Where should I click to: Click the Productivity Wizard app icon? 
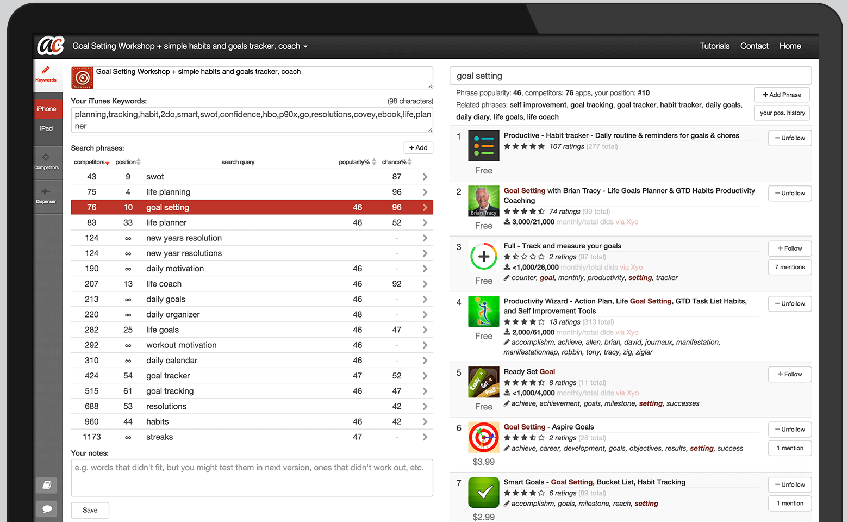(x=484, y=312)
